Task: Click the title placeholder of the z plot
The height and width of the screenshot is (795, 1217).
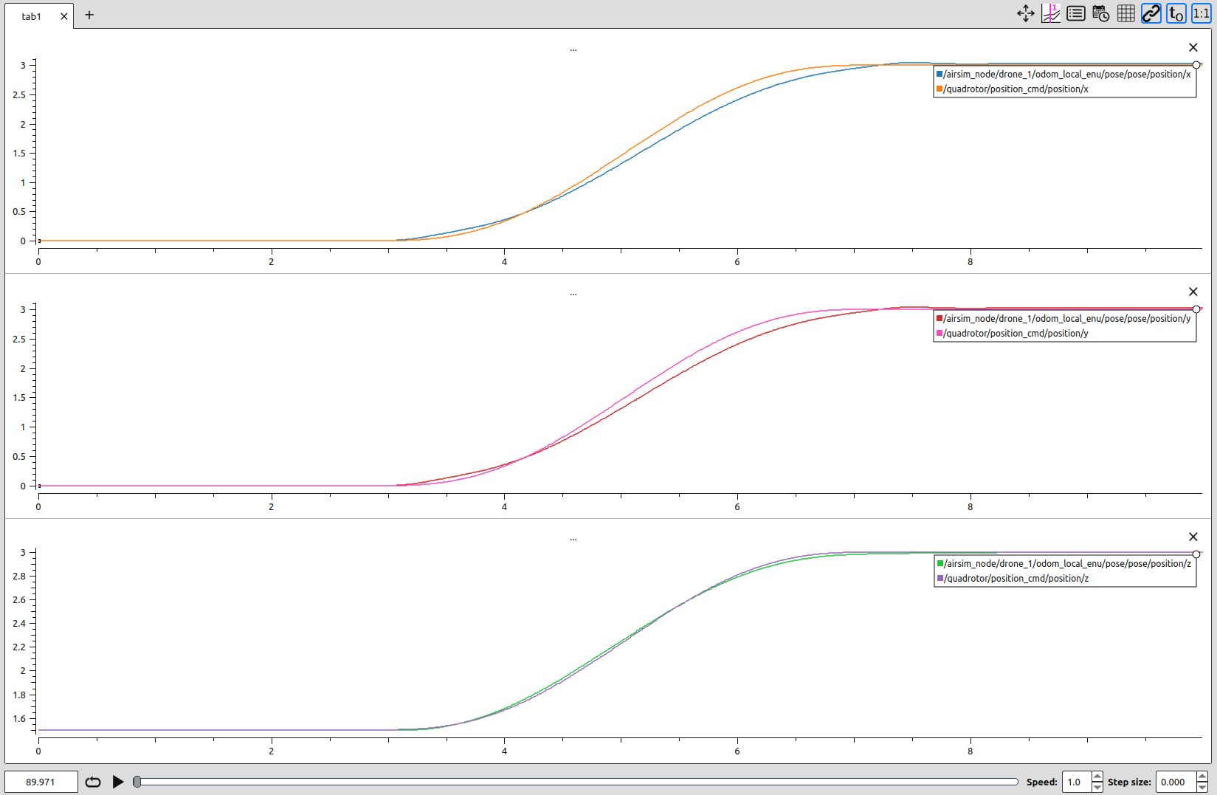Action: click(x=573, y=539)
